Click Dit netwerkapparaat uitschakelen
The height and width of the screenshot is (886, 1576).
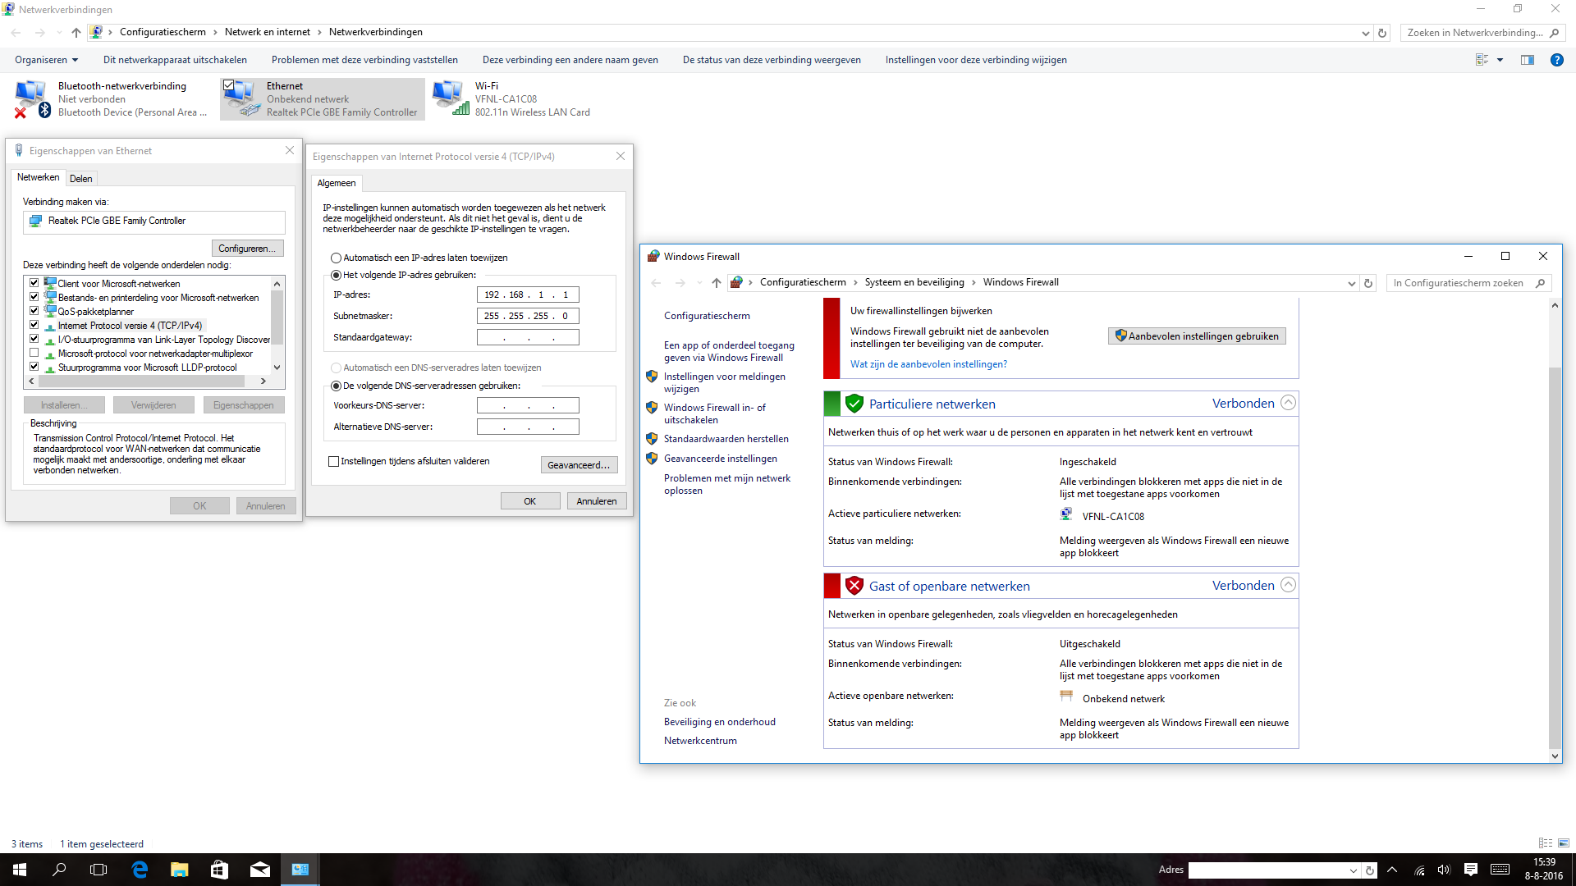click(175, 60)
